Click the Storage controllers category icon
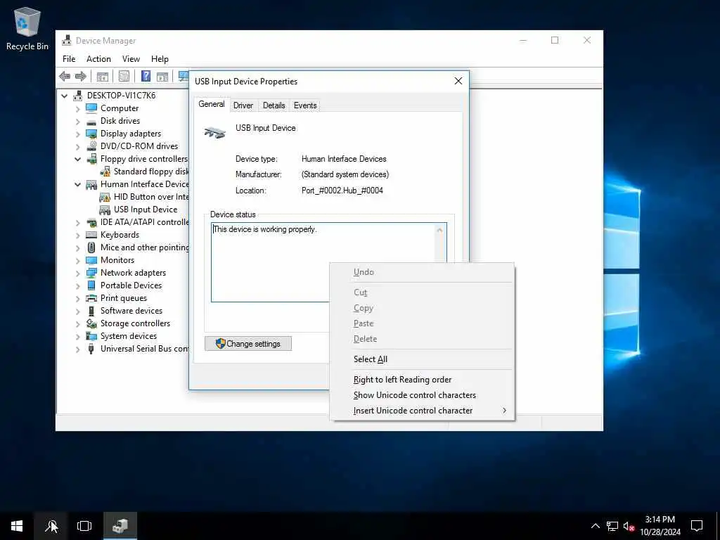Viewport: 720px width, 540px height. 91,323
